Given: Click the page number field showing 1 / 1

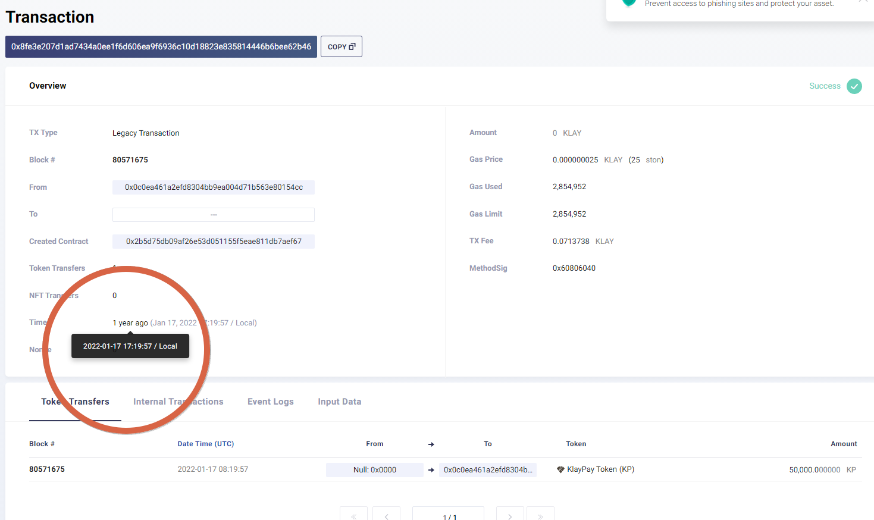Looking at the screenshot, I should tap(449, 515).
